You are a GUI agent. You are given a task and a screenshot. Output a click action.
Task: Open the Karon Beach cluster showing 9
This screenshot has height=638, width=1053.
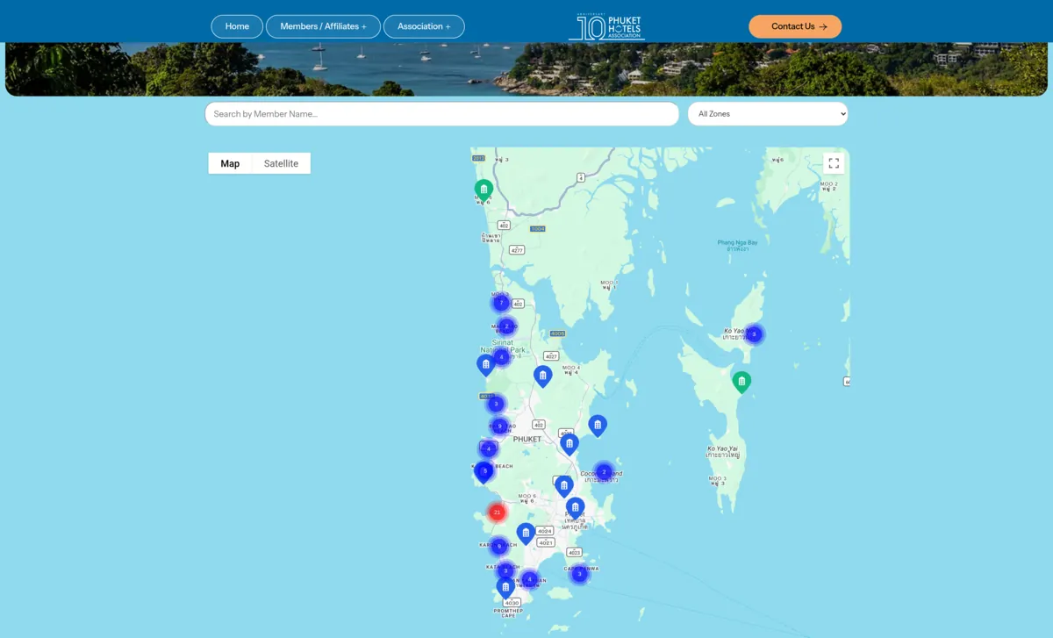498,546
